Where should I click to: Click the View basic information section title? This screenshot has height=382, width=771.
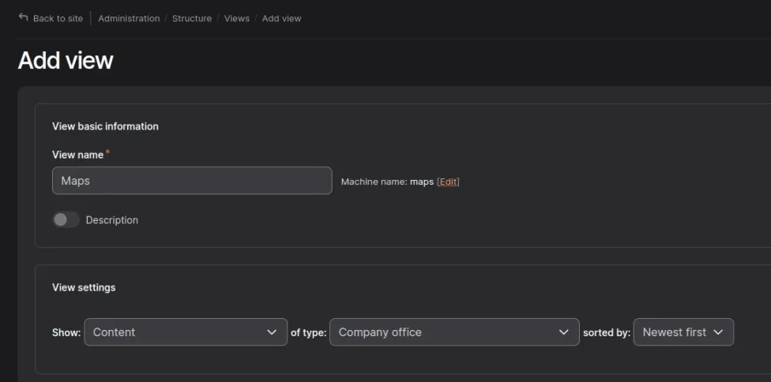(105, 126)
